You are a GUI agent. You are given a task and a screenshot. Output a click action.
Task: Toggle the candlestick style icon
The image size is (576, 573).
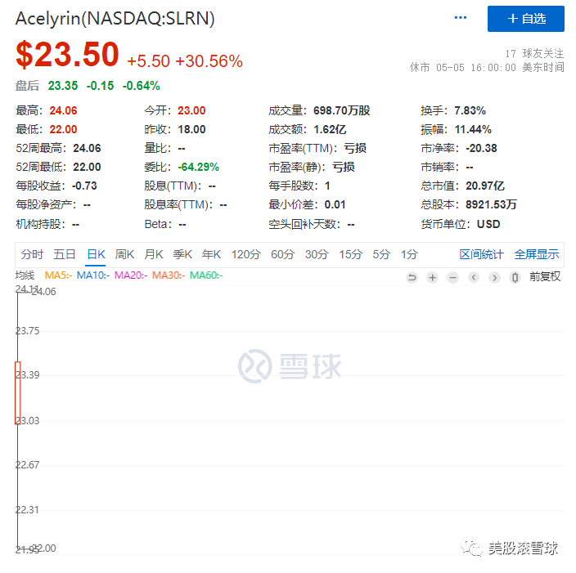point(515,277)
